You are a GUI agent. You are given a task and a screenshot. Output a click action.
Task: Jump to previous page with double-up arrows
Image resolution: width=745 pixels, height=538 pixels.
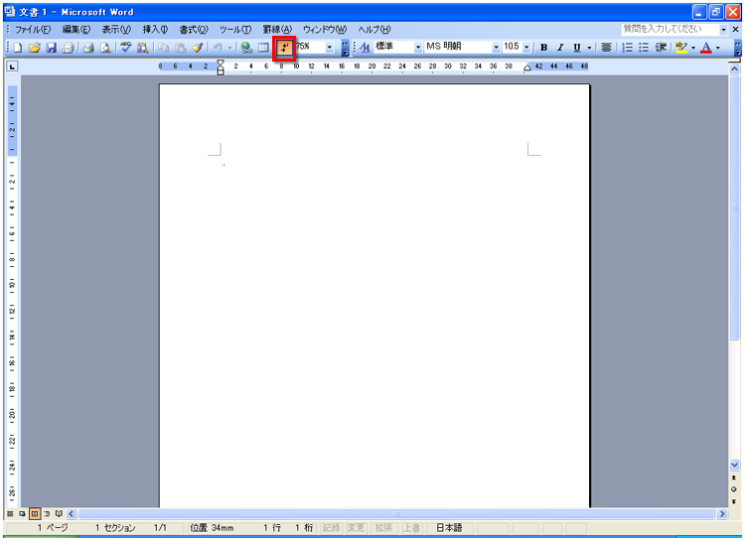(x=734, y=477)
